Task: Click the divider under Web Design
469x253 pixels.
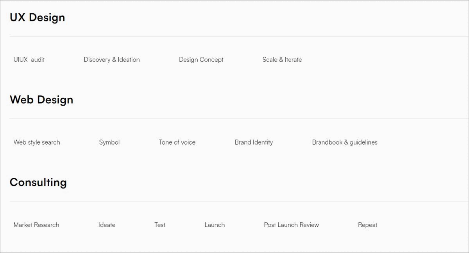Action: [x=239, y=119]
